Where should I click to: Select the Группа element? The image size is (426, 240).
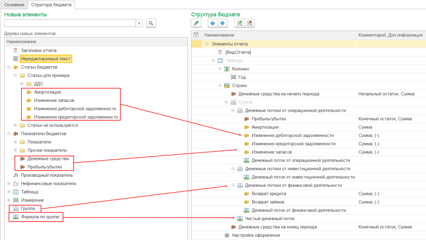click(28, 208)
